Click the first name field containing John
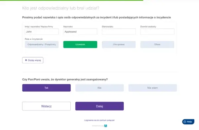 42,32
